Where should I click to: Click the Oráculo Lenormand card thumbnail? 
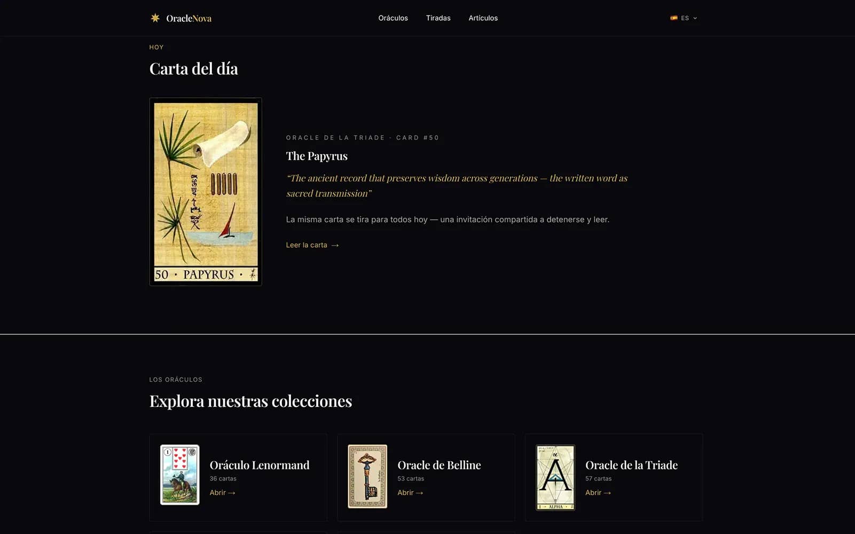pyautogui.click(x=180, y=475)
